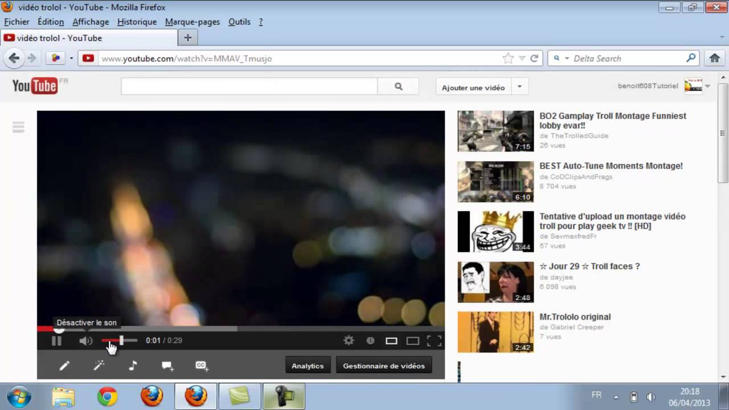Click the account avatar thumbnail
Viewport: 729px width, 410px height.
tap(693, 86)
